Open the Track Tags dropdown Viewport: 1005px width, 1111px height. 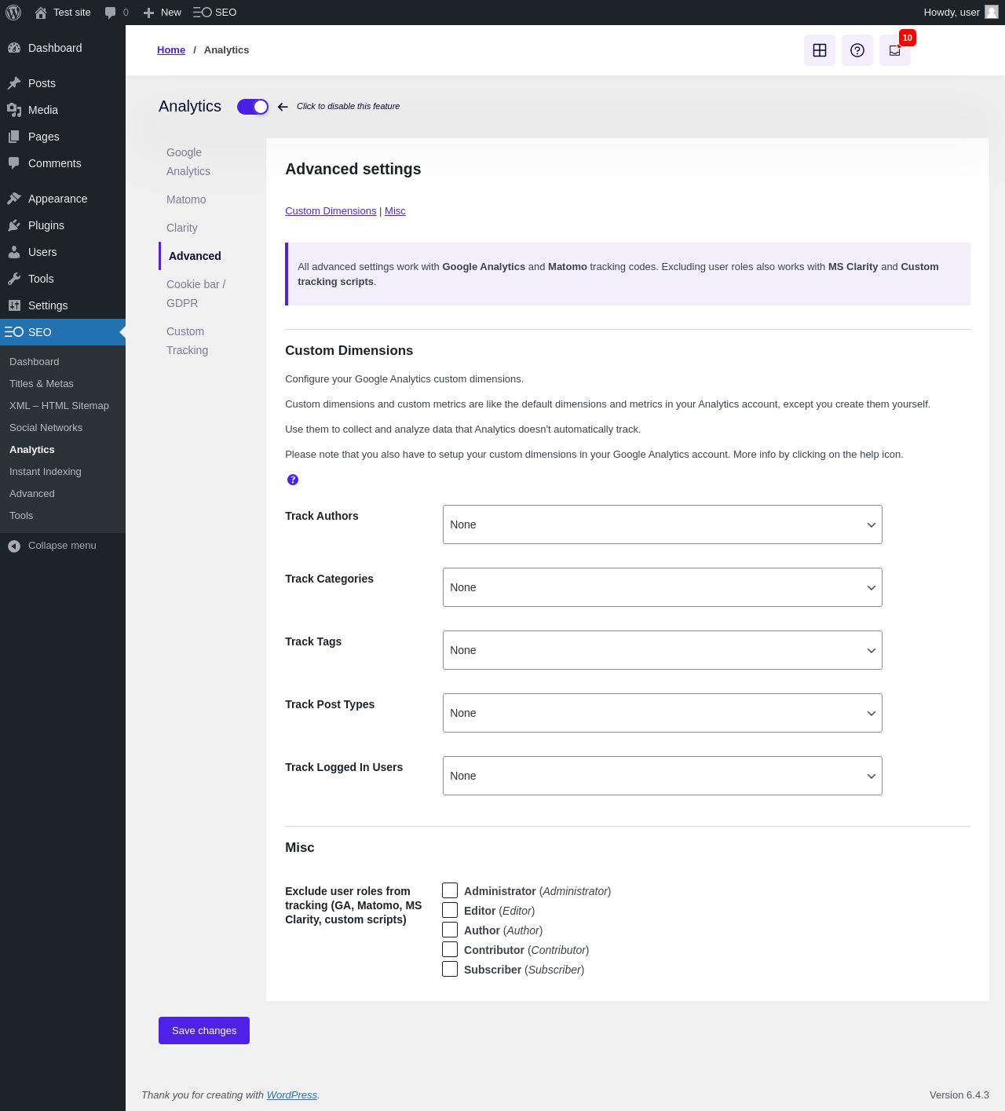click(x=663, y=650)
